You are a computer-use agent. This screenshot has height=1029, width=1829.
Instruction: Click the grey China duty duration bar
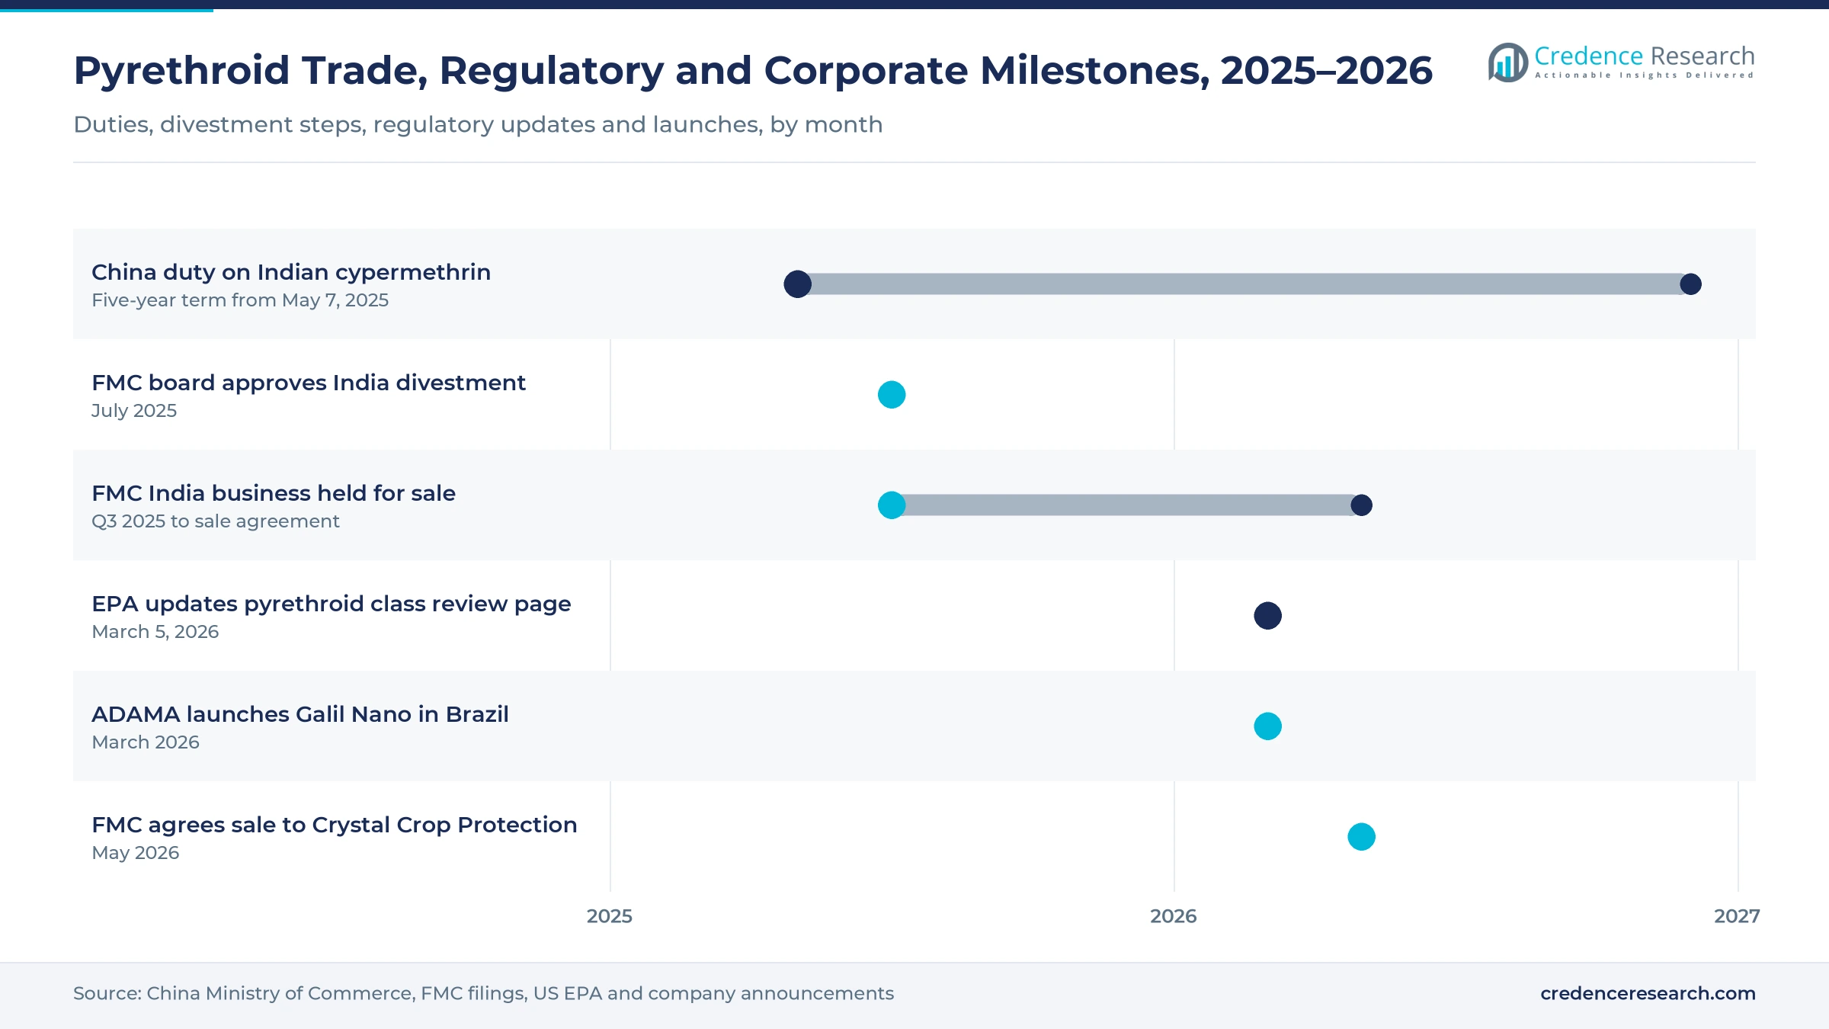(1244, 284)
